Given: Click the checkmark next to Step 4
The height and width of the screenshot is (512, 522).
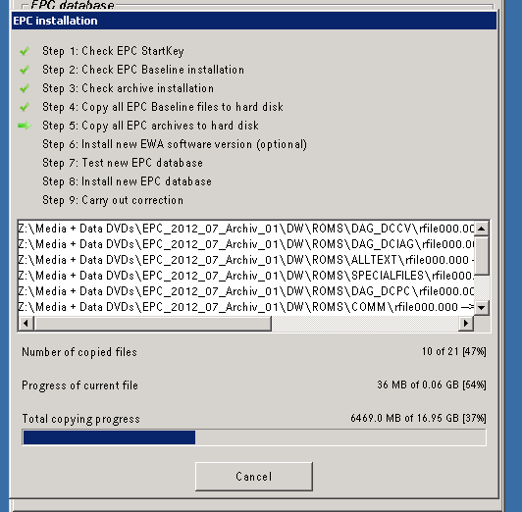Looking at the screenshot, I should [25, 107].
